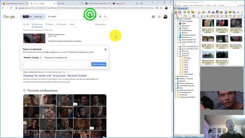Select the Карты tab under Google search
This screenshot has height=138, width=245.
click(x=49, y=25)
